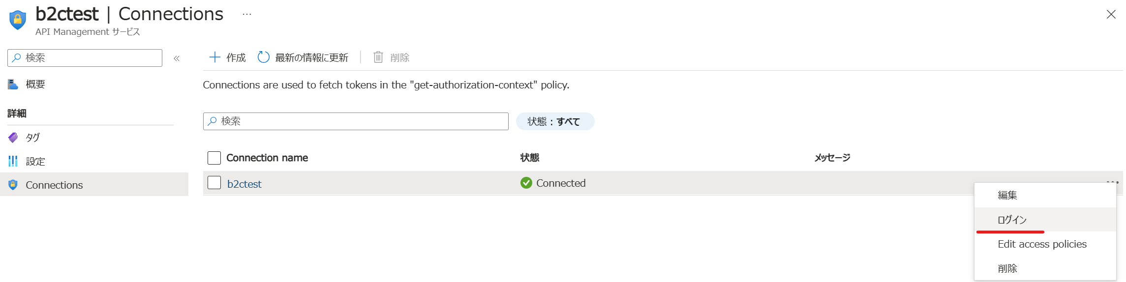Click the trash can 削除 toolbar icon

tap(378, 57)
